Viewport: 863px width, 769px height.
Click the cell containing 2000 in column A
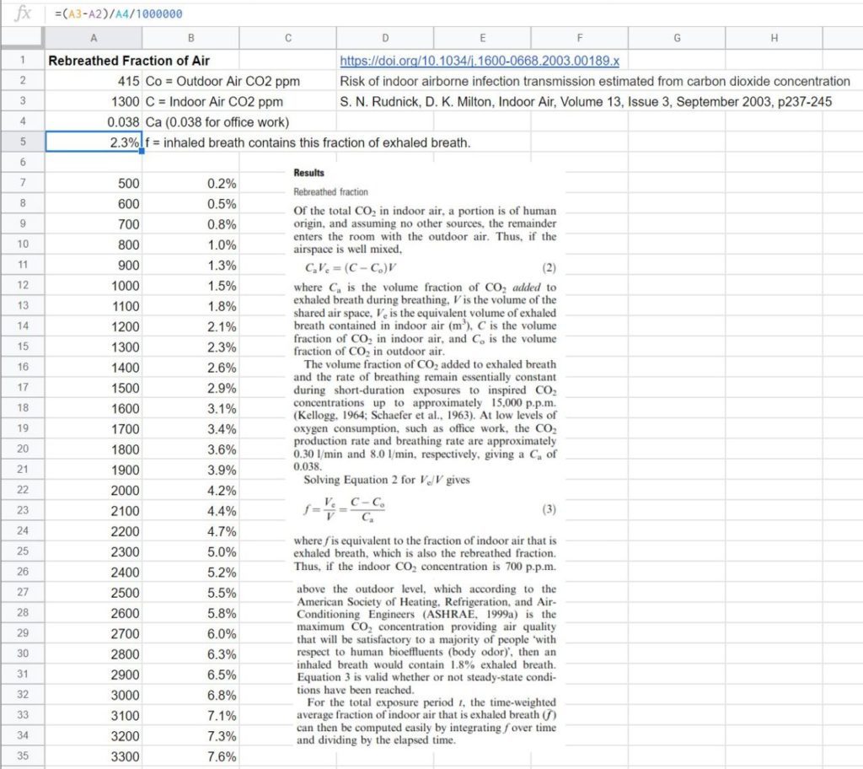pyautogui.click(x=93, y=490)
